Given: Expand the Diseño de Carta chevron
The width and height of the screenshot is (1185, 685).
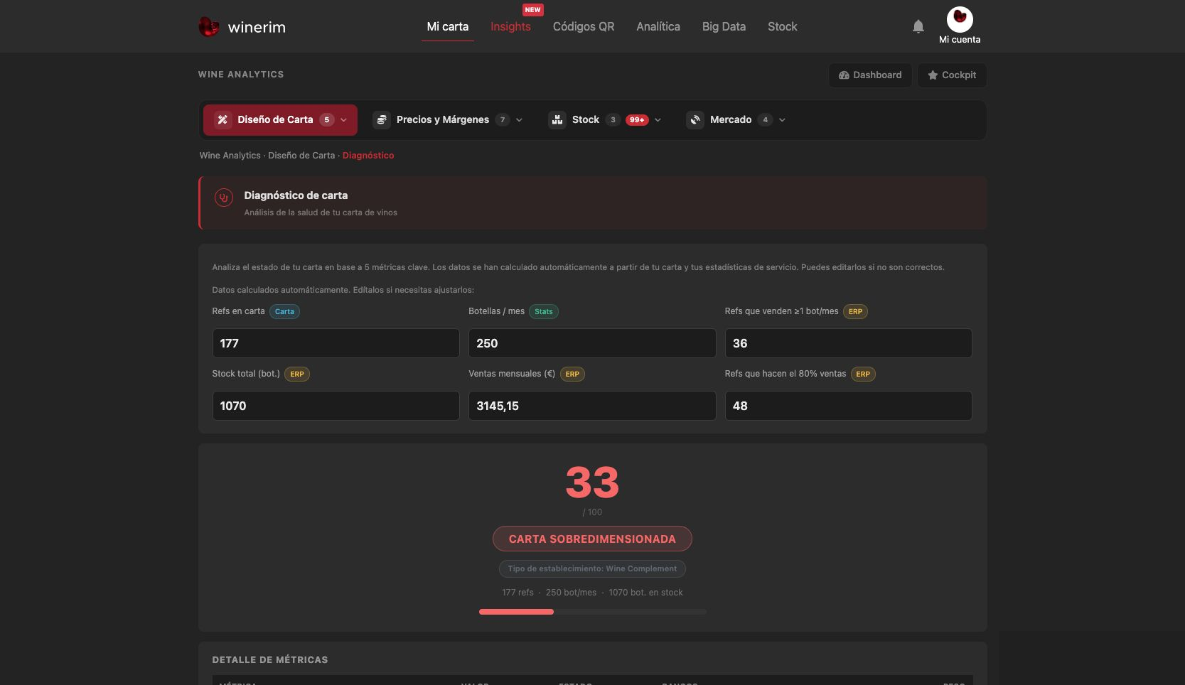Looking at the screenshot, I should 344,120.
